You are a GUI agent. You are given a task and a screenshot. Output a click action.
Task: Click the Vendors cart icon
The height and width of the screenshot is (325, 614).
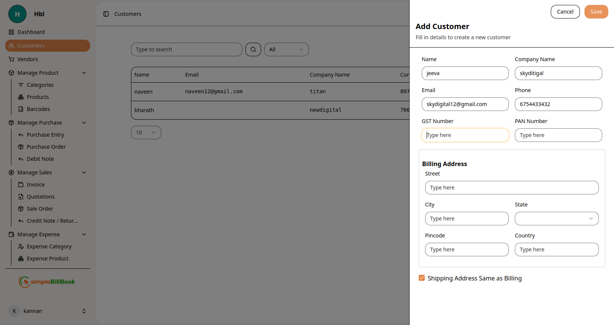point(11,59)
